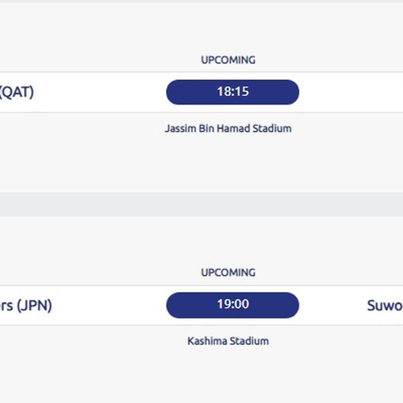This screenshot has width=403, height=403.
Task: Click the 19:00 kickoff time pill
Action: click(x=233, y=305)
